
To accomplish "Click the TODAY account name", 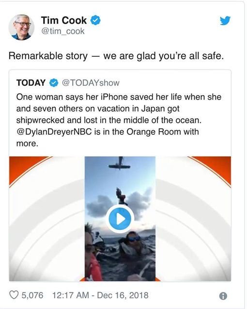I will pos(31,83).
